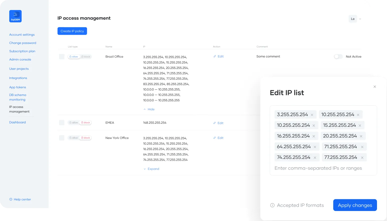This screenshot has height=221, width=387.
Task: Expand the New York Office IP list
Action: [x=151, y=169]
